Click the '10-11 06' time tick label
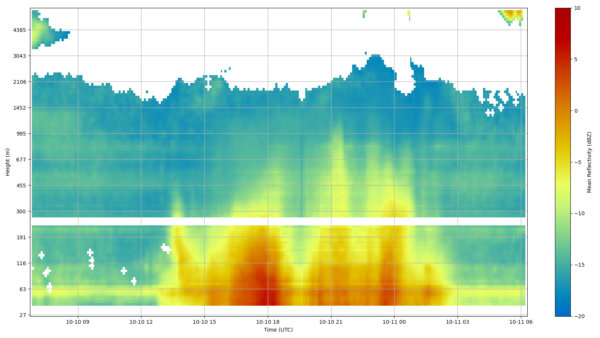 pos(521,322)
